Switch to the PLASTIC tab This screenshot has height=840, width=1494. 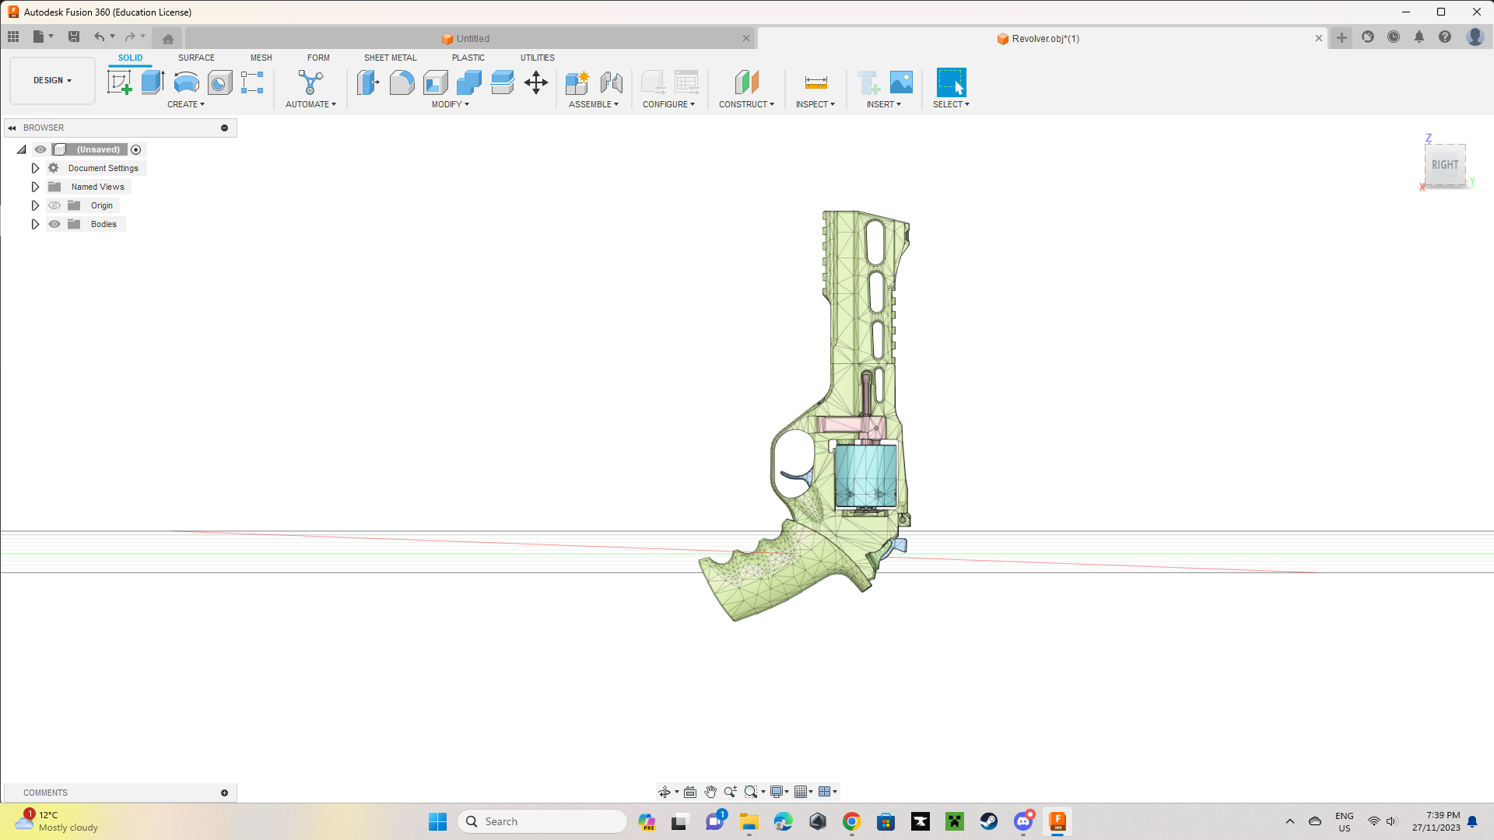pos(468,58)
